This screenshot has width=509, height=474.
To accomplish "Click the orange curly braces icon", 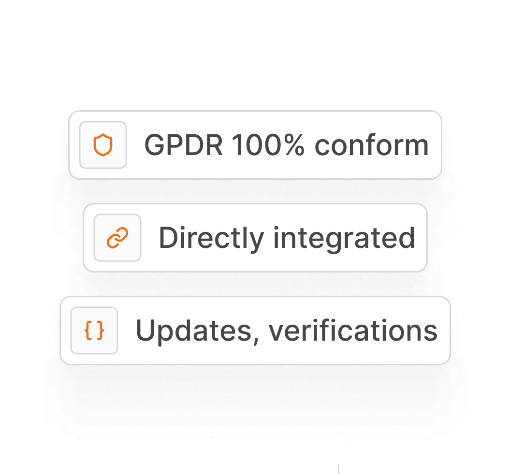I will [x=94, y=330].
